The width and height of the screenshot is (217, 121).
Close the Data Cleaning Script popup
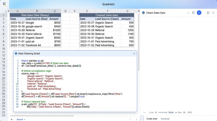(x=134, y=54)
